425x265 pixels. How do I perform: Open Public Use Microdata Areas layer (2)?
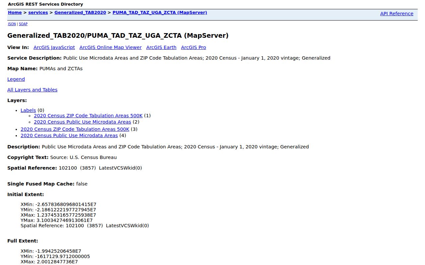tap(82, 122)
